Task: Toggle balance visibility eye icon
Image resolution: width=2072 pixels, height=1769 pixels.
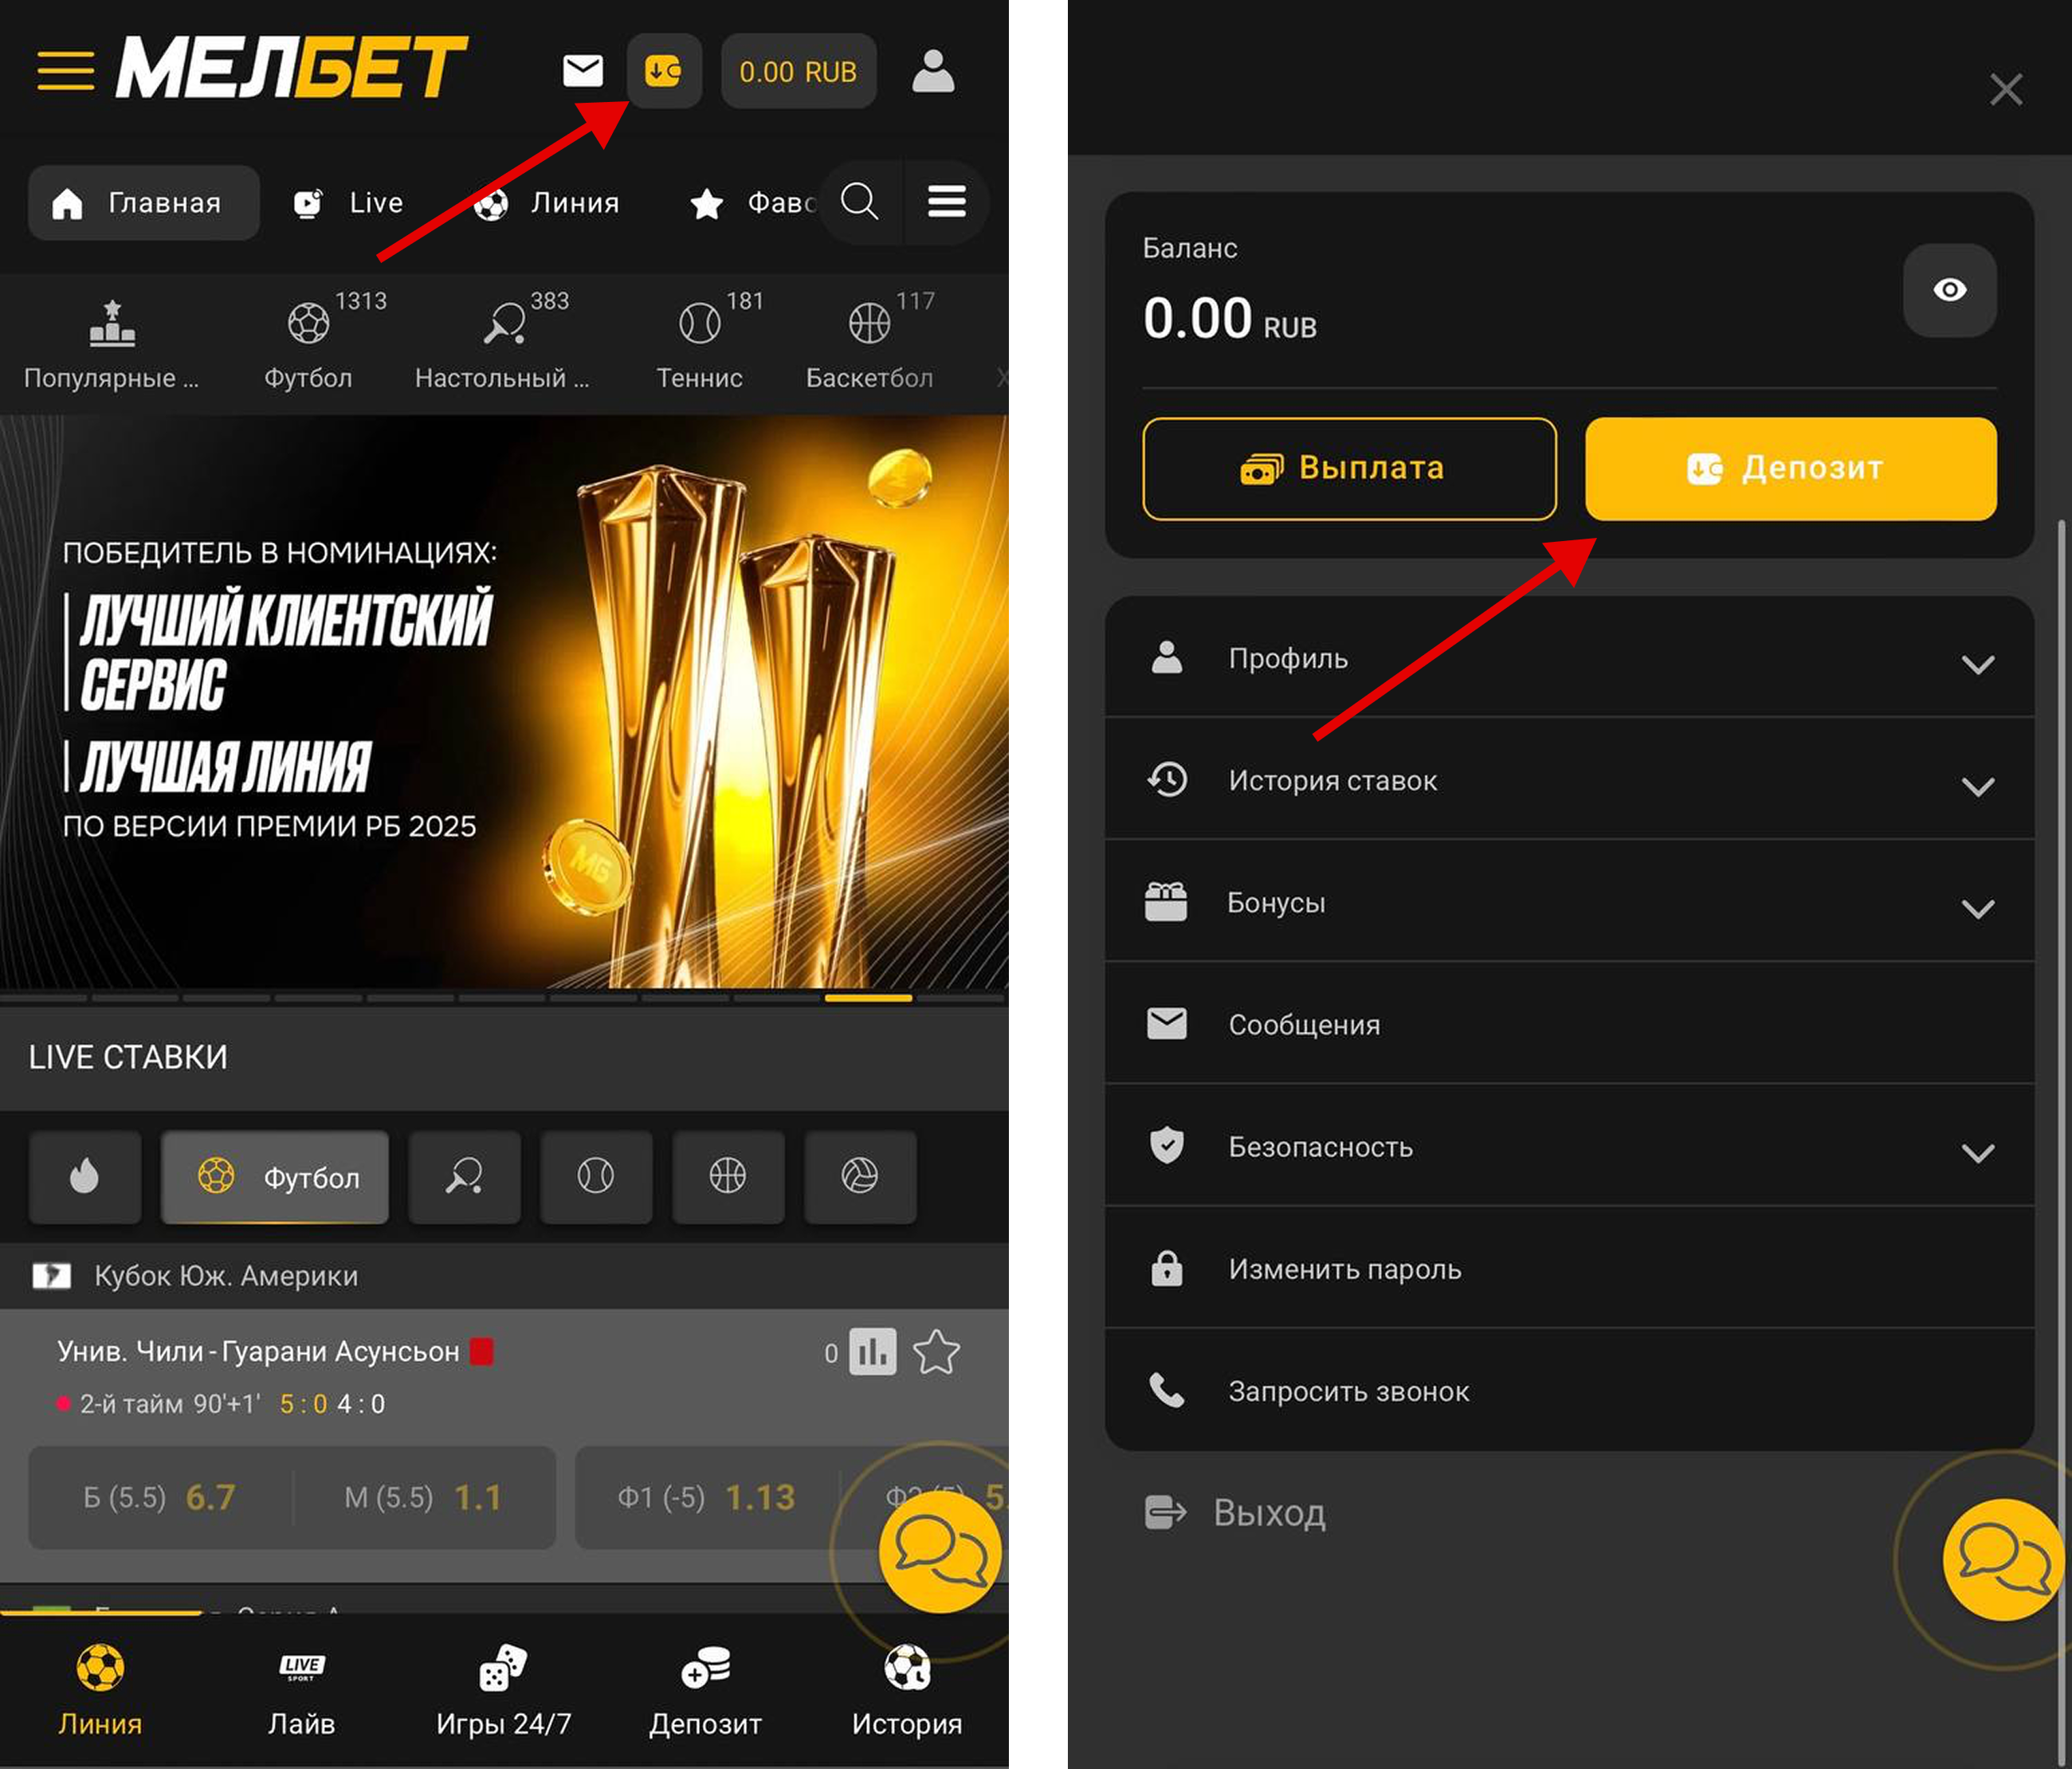Action: 1949,290
